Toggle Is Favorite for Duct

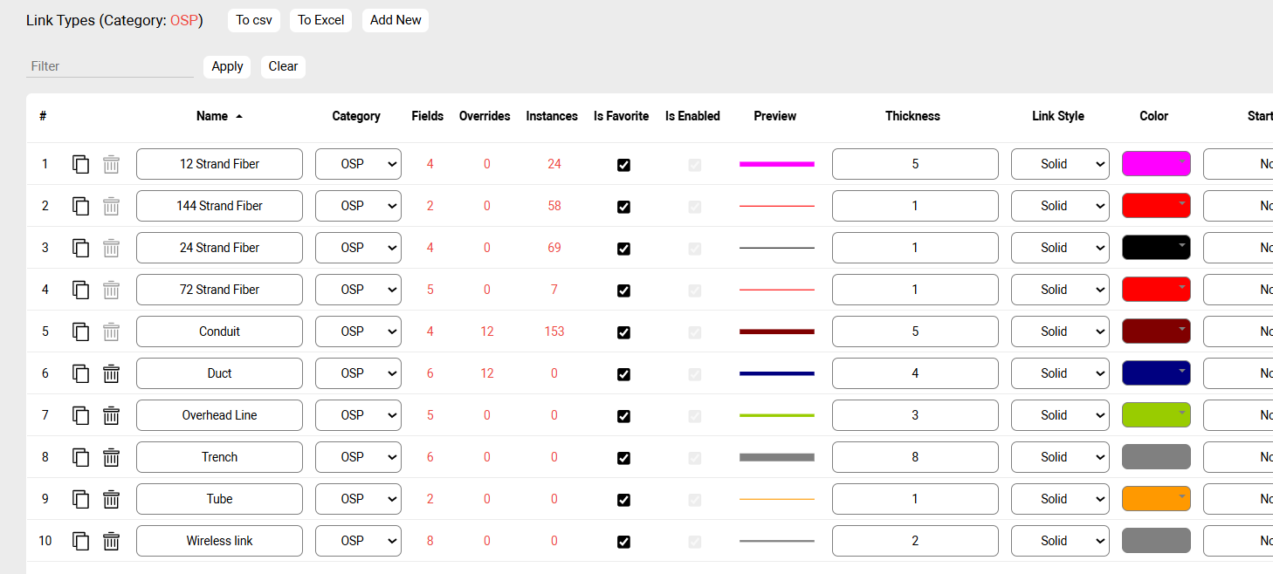pyautogui.click(x=623, y=374)
